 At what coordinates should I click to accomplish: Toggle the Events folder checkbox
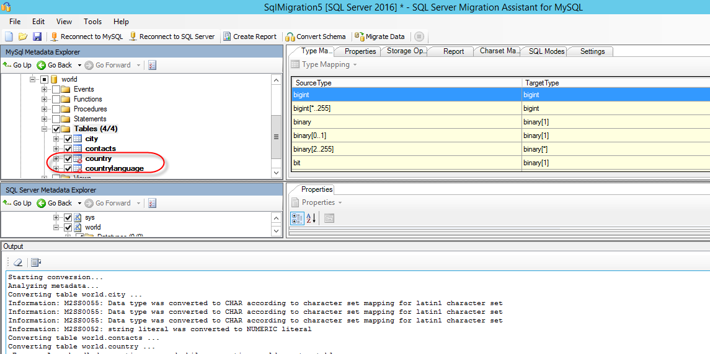56,90
